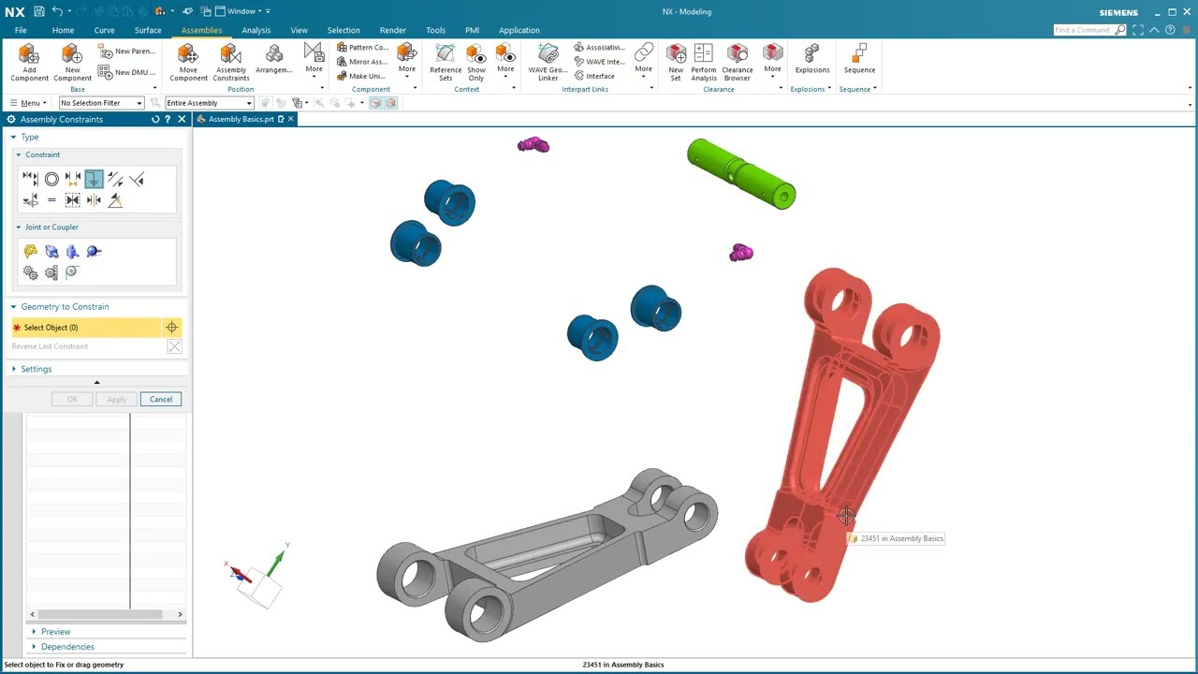Select the Center constraint icon
The height and width of the screenshot is (674, 1198).
[94, 200]
